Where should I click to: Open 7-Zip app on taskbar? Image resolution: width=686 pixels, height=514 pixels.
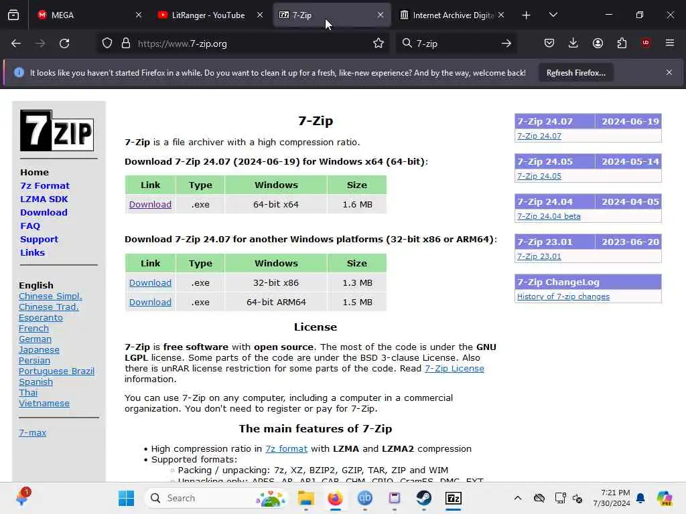(x=454, y=498)
